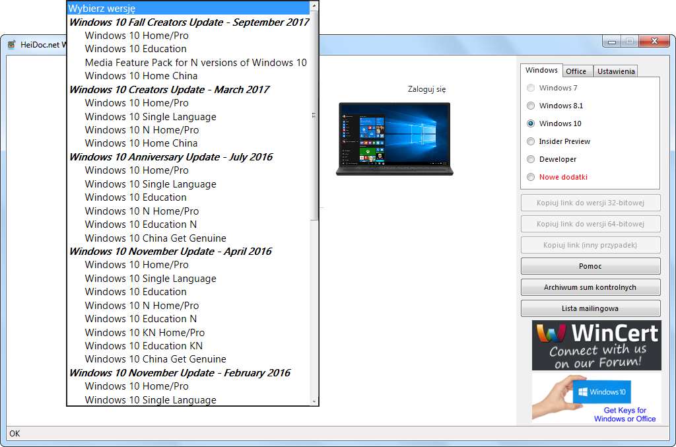
Task: Choose the Windows 10 radio option
Action: pos(531,123)
